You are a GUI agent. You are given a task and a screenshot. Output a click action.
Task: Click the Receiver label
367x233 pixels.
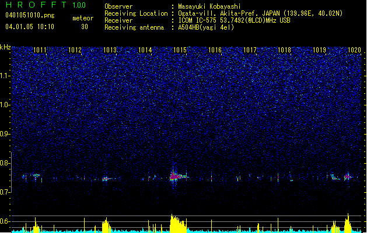tap(118, 20)
